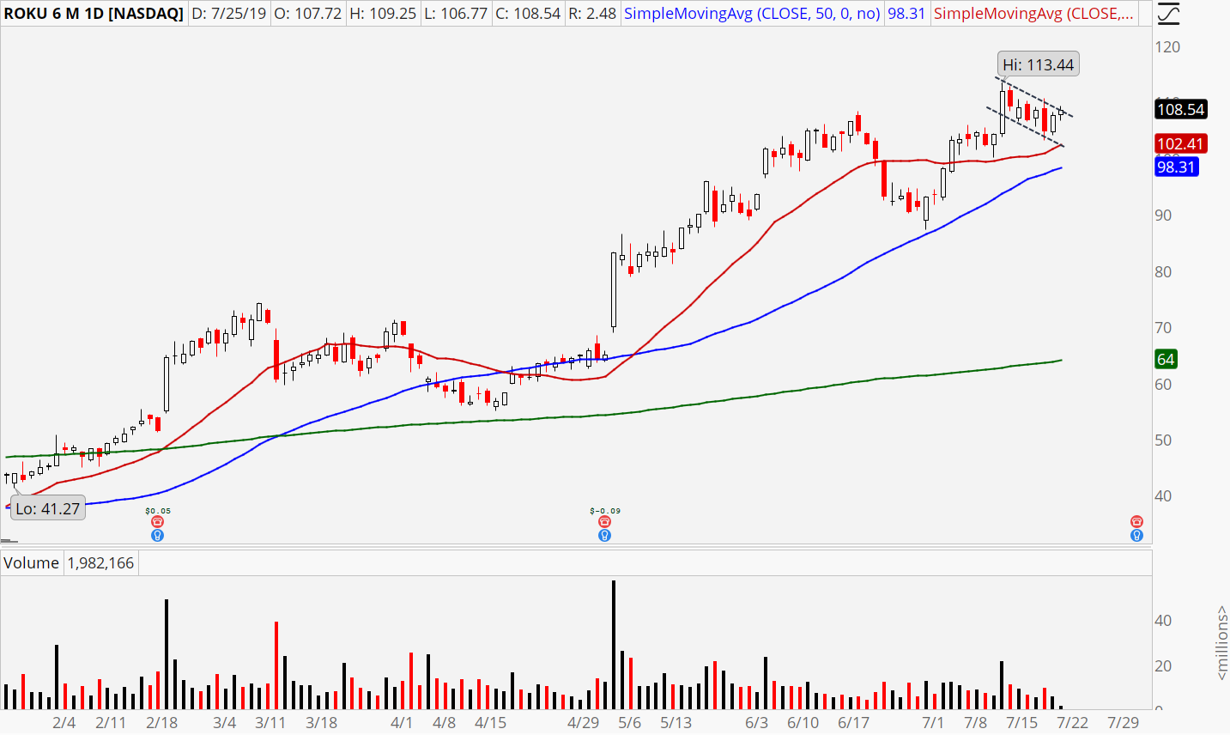Click the Hi: 113.44 price bubble
Viewport: 1230px width, 735px height.
[x=1039, y=64]
